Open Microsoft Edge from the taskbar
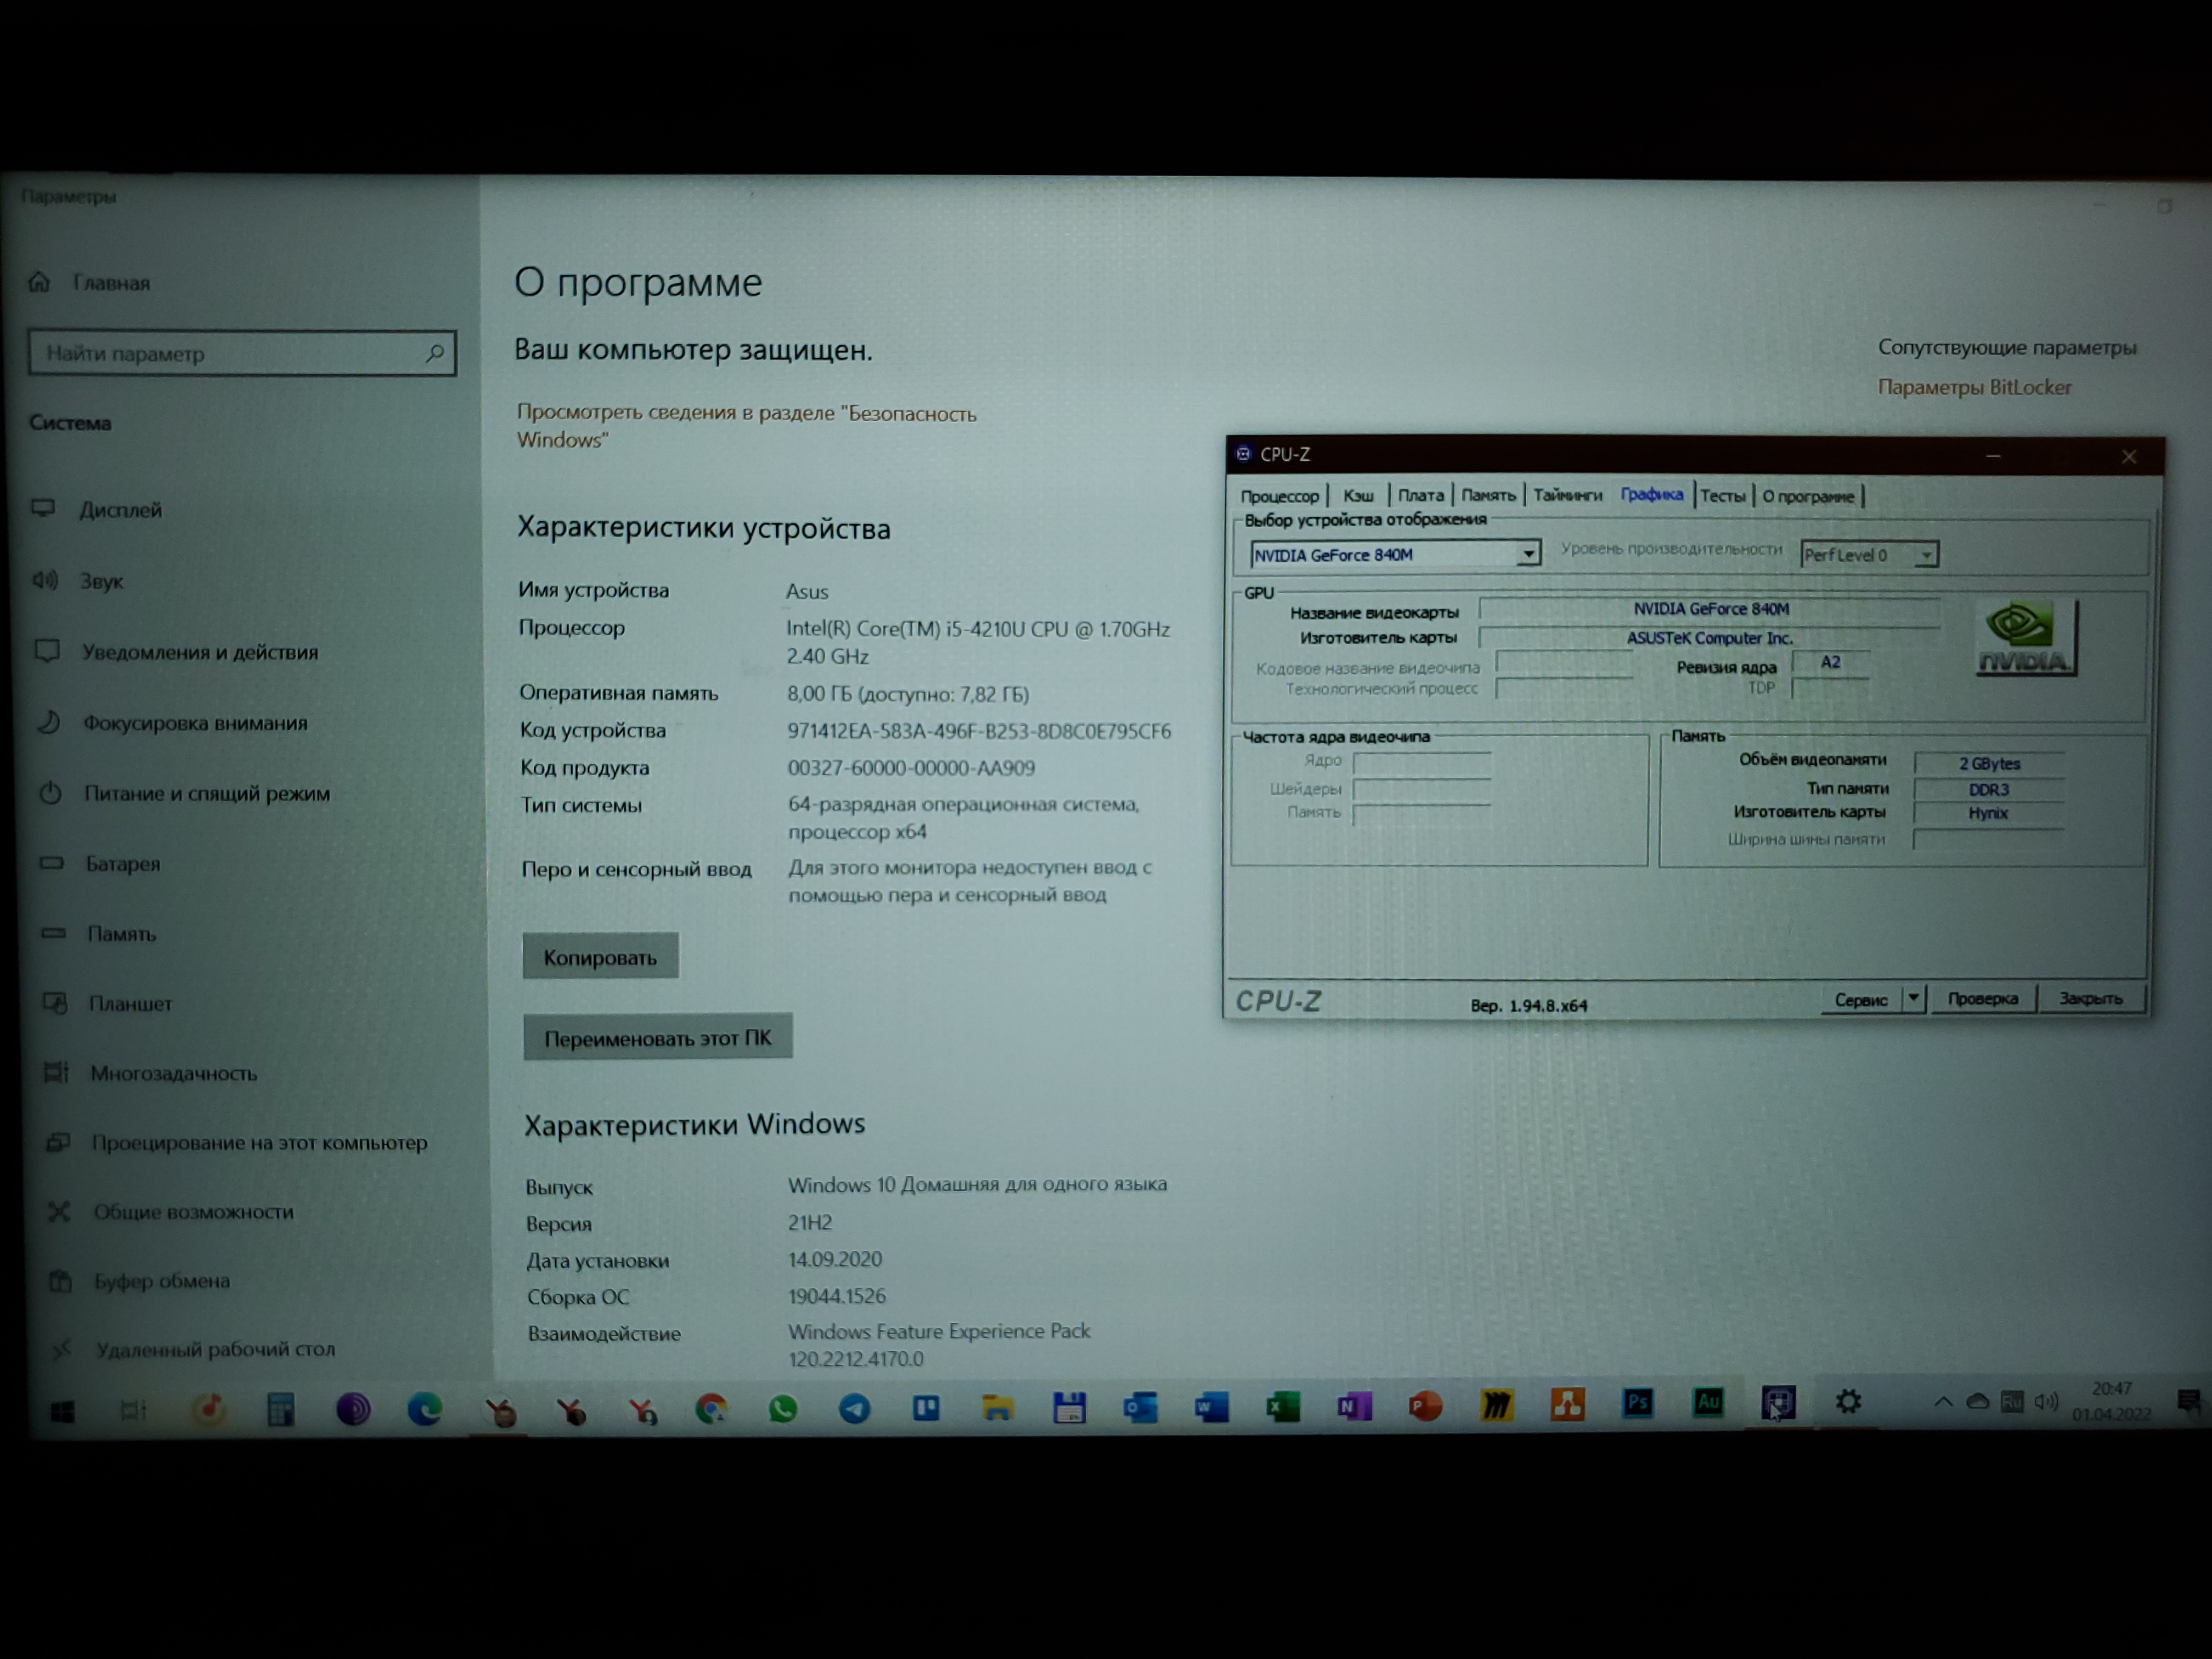 pyautogui.click(x=425, y=1409)
